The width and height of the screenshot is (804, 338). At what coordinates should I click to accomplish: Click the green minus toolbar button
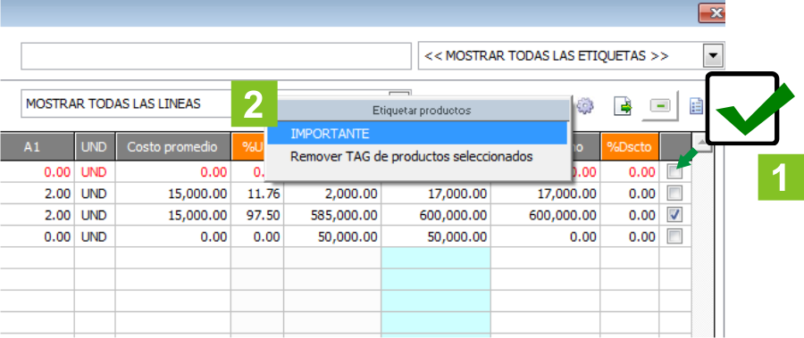click(x=660, y=106)
